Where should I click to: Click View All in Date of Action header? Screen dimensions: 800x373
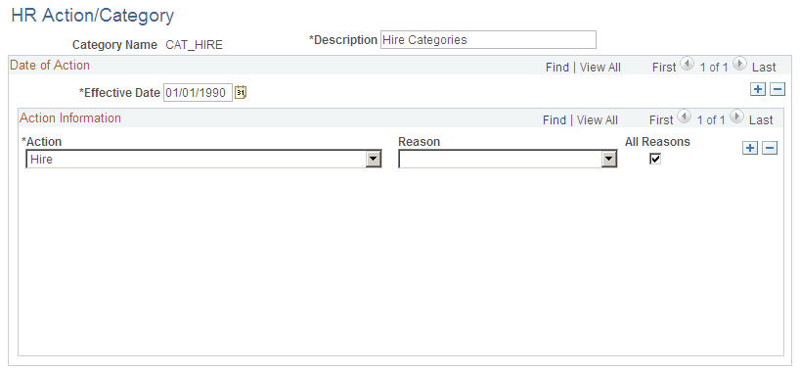click(600, 67)
